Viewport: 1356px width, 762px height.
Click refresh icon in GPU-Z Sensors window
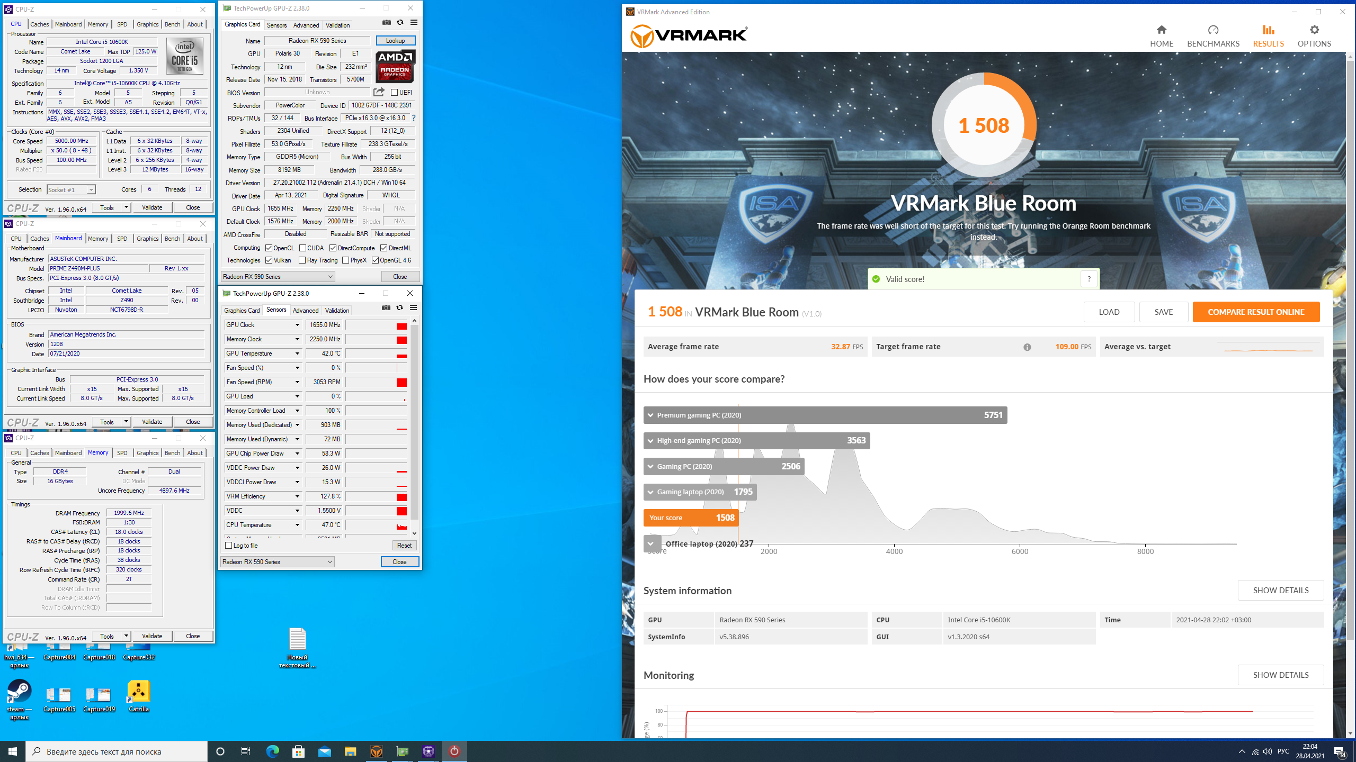399,307
